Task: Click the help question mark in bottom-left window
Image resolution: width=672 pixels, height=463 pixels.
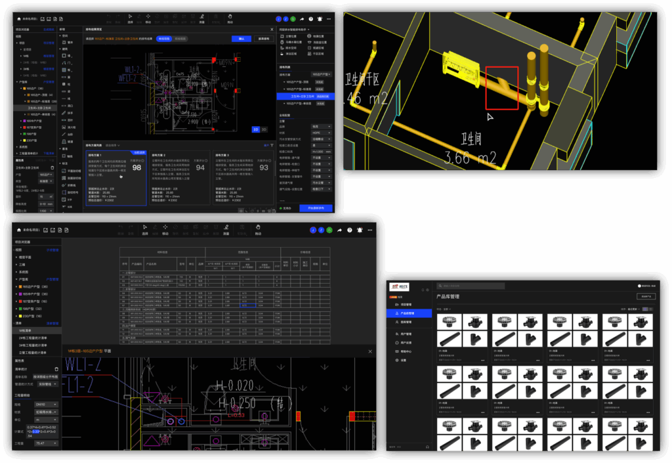Action: click(x=349, y=231)
